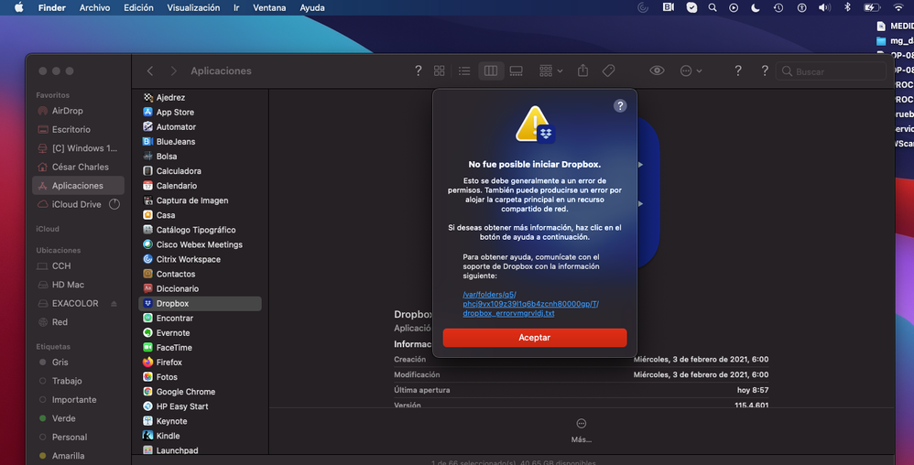The width and height of the screenshot is (914, 465).
Task: Select the Importante tag
Action: point(78,400)
